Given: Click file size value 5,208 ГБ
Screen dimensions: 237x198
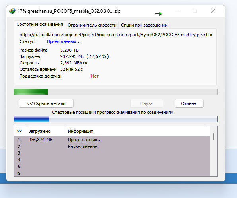Looking at the screenshot, I should pos(69,50).
